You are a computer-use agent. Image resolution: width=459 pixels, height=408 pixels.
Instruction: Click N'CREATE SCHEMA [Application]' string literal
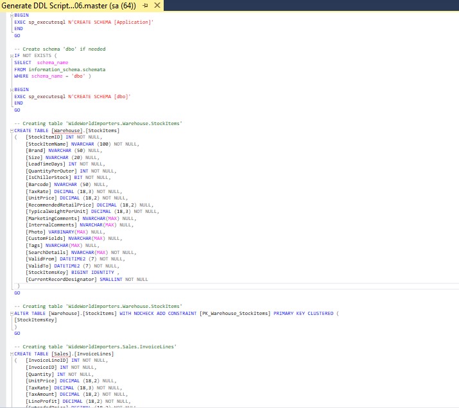(110, 22)
